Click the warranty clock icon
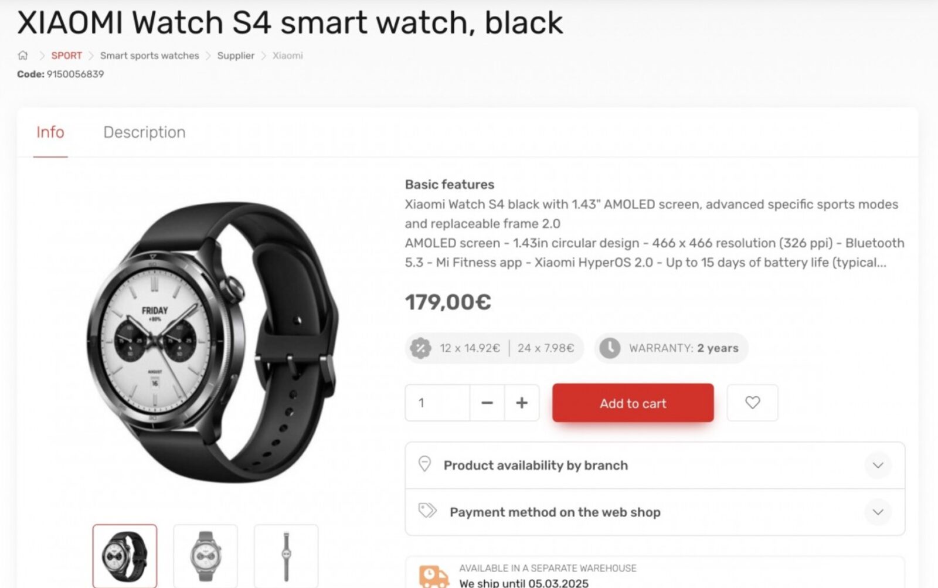This screenshot has width=938, height=588. tap(610, 348)
